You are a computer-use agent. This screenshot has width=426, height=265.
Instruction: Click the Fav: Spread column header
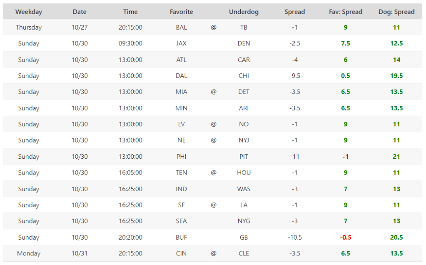[345, 12]
